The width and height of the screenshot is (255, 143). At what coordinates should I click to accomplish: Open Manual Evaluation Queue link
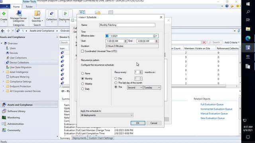pyautogui.click(x=214, y=114)
